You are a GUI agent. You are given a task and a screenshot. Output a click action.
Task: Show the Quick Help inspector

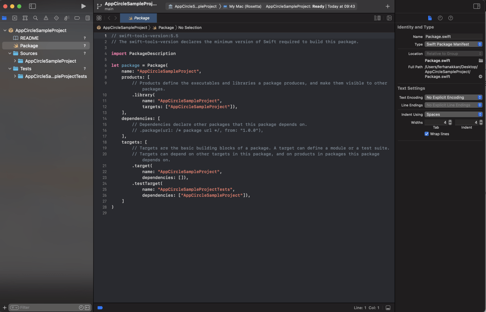[451, 18]
